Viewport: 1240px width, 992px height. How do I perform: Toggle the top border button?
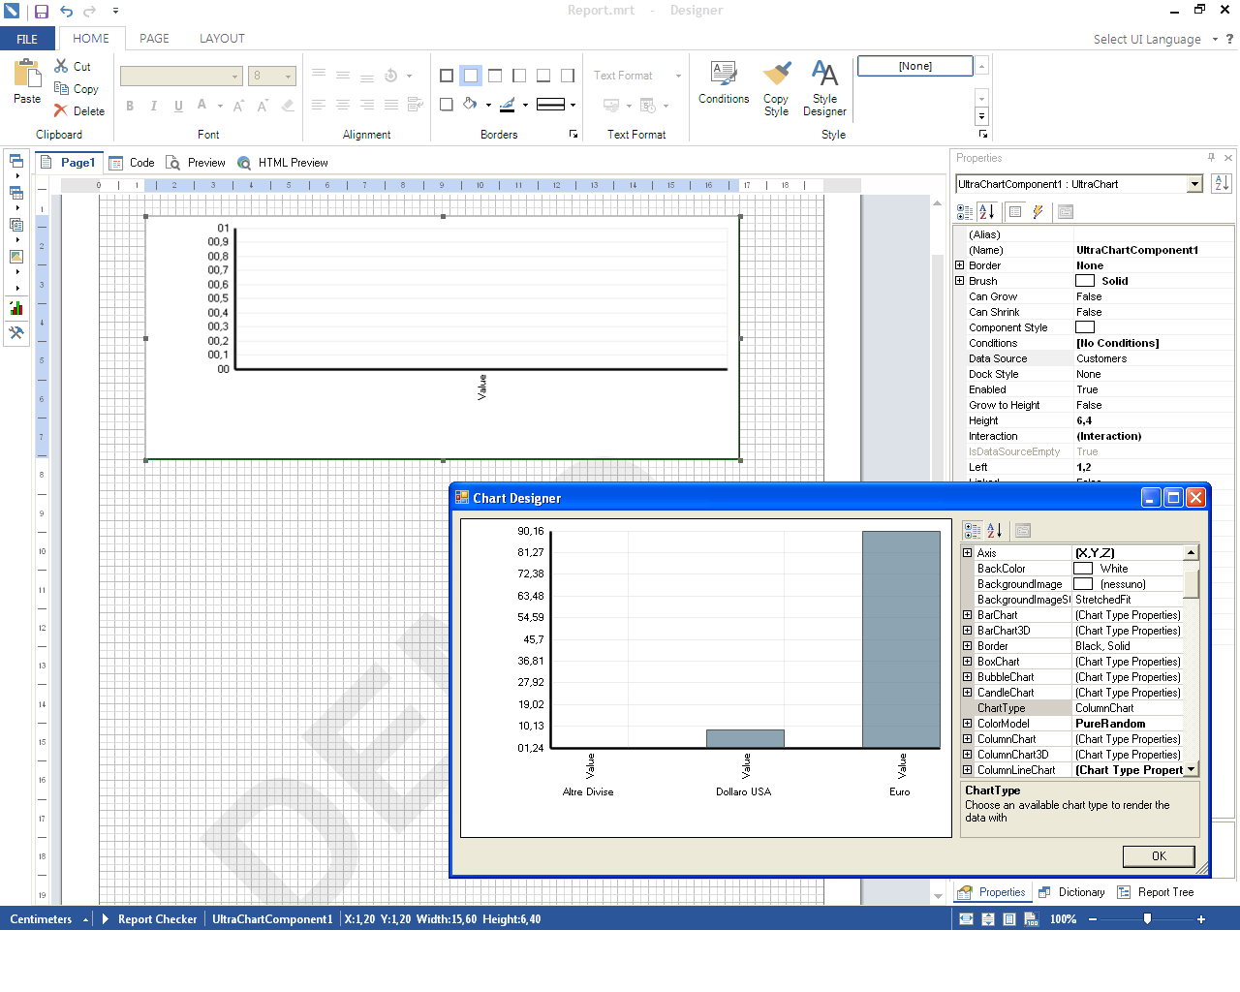pos(495,76)
